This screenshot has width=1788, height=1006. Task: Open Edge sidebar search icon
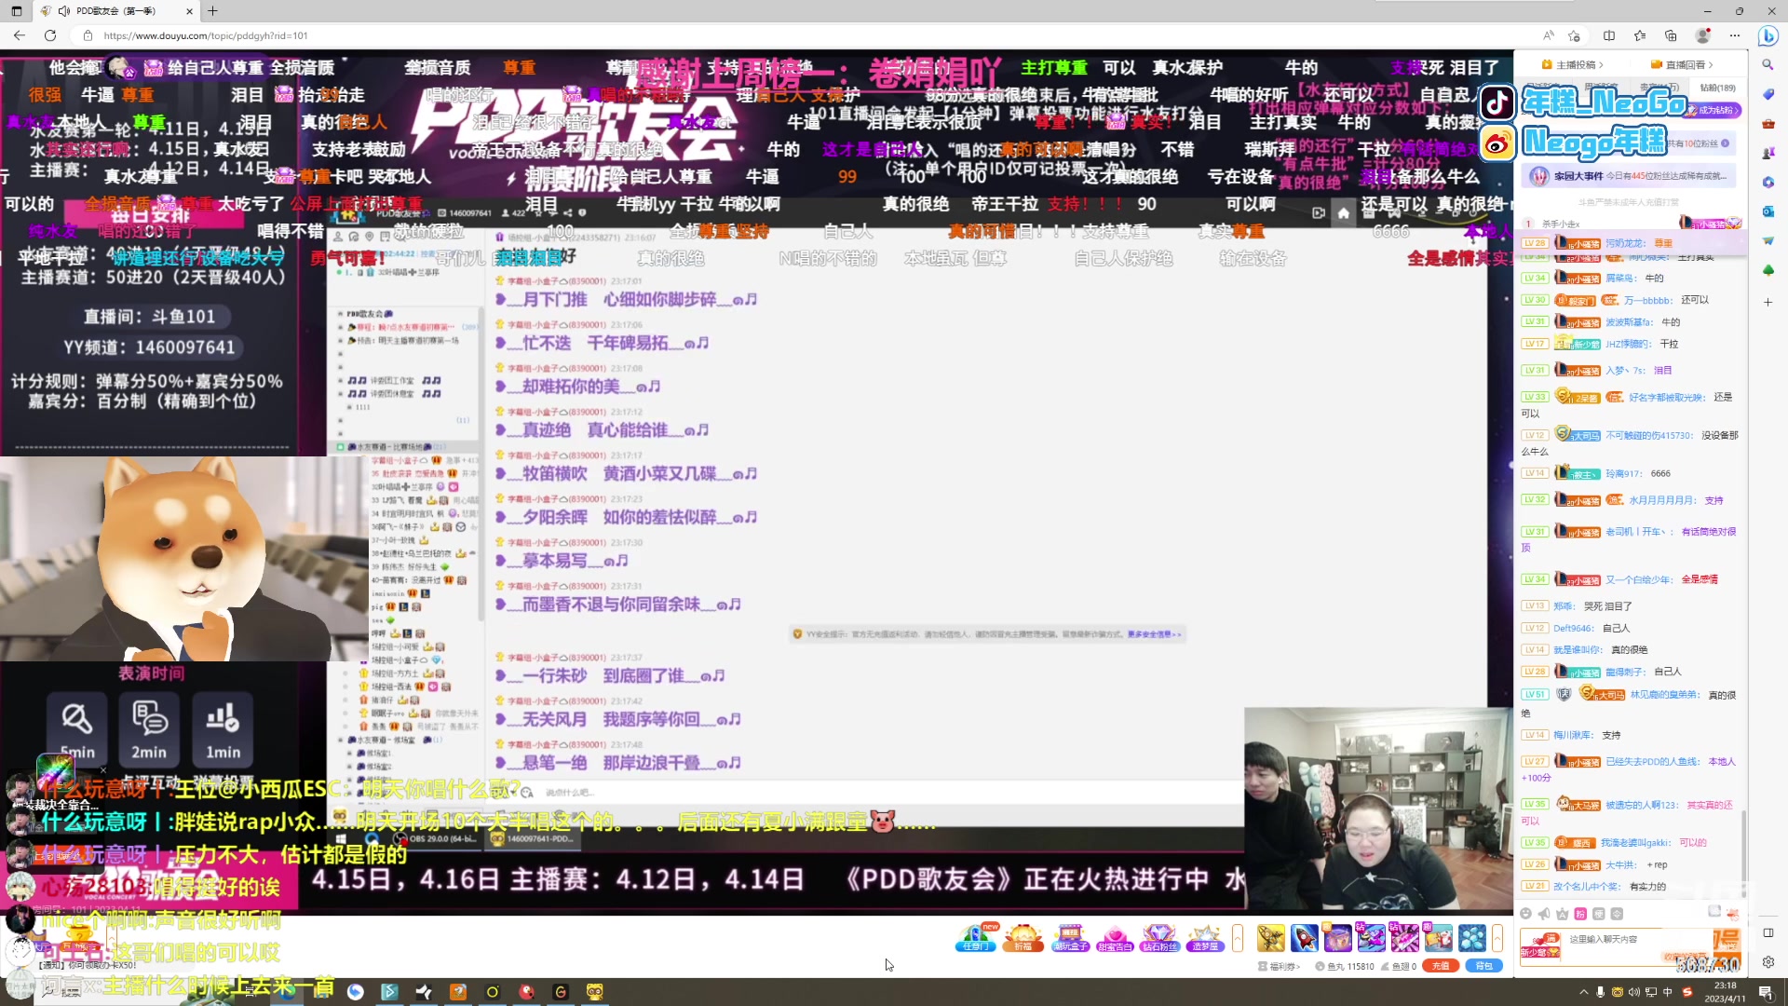click(x=1768, y=64)
